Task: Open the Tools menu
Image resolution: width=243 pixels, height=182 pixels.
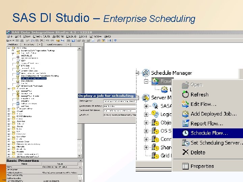Action: tap(83, 36)
